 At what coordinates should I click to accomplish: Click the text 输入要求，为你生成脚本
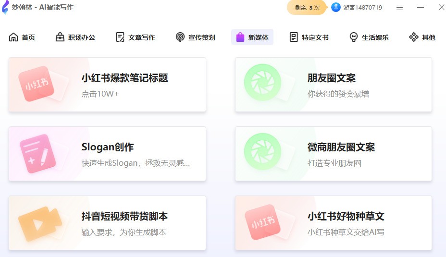124,232
